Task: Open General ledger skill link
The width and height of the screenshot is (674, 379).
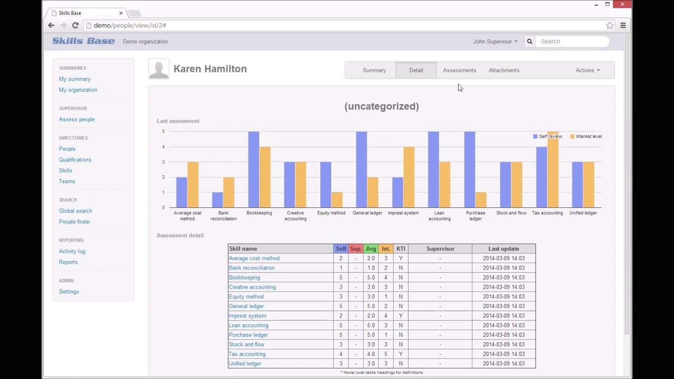Action: tap(246, 306)
